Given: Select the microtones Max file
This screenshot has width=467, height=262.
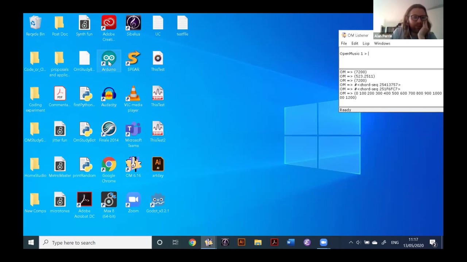Looking at the screenshot, I should 60,202.
